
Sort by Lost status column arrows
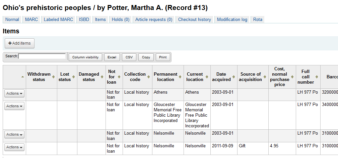pyautogui.click(x=74, y=77)
